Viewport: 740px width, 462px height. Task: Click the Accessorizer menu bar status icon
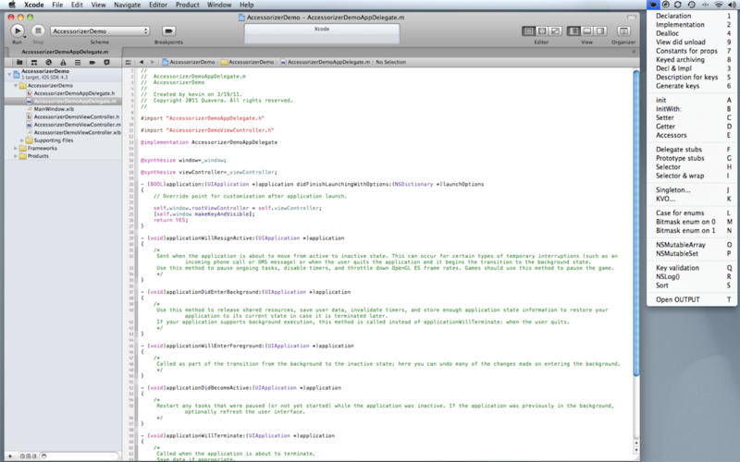[653, 5]
